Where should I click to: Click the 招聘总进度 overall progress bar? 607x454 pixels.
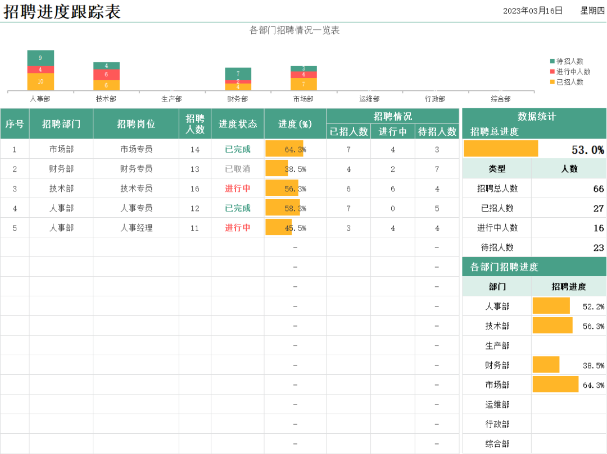coord(501,149)
